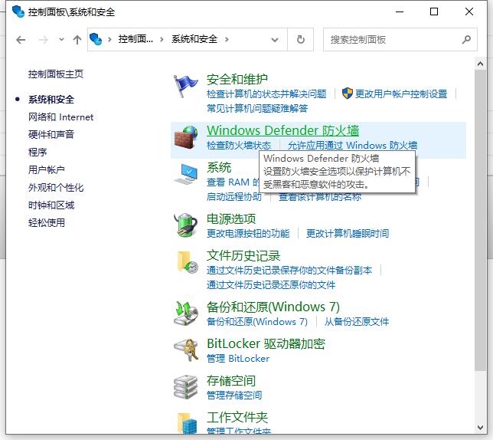Click the Control Panel icon in the title bar

point(18,12)
